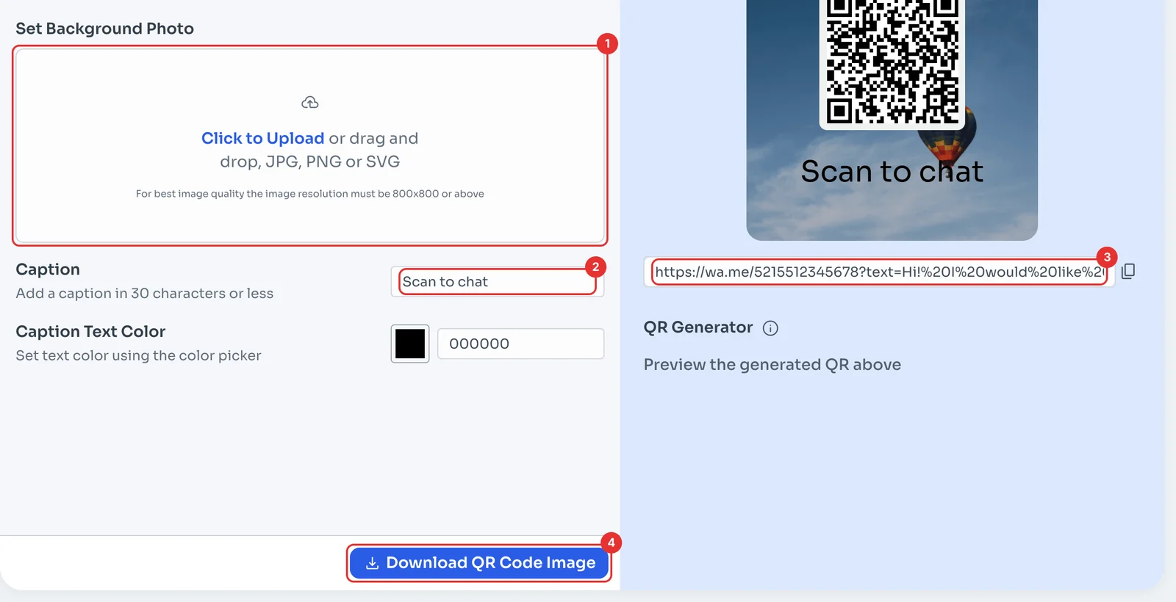Click the "Caption" section heading

coord(48,269)
